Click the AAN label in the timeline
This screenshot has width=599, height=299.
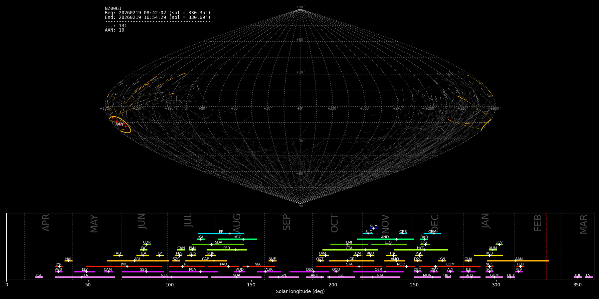click(519, 259)
